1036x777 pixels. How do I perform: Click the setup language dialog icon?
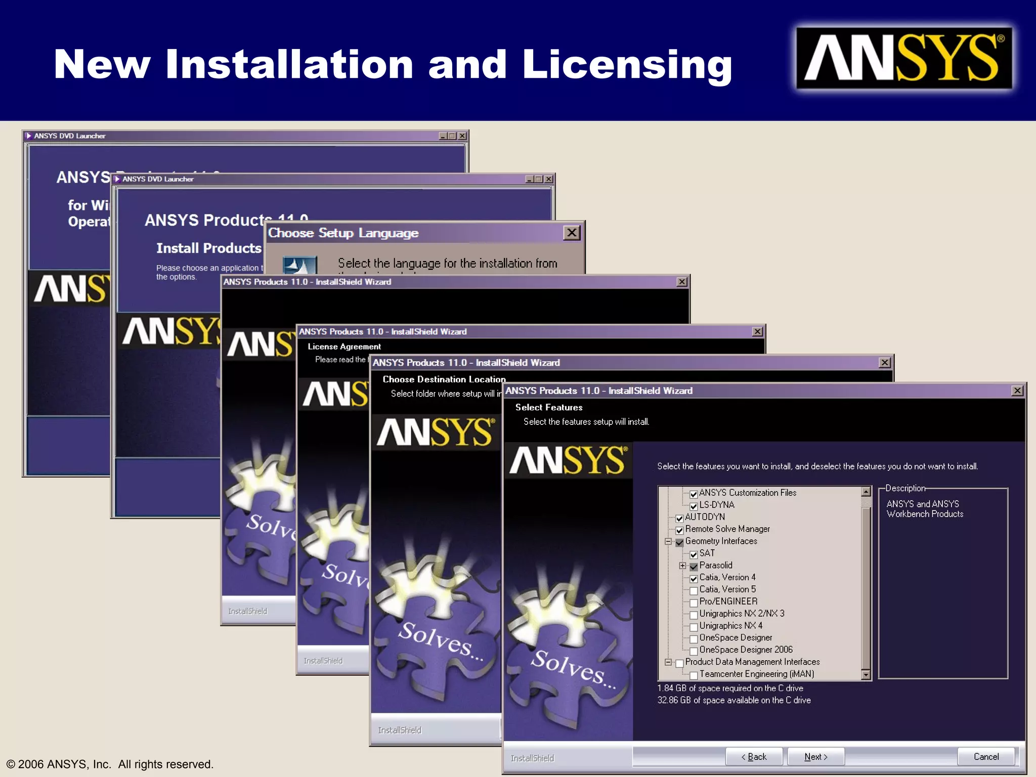point(299,265)
